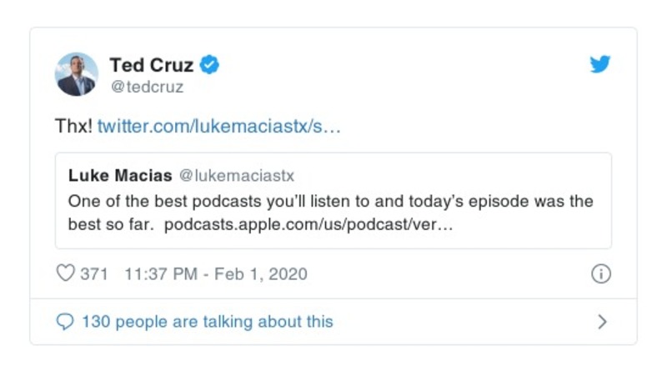Screen dimensions: 667x371
Task: Click the Twitter bird logo
Action: pyautogui.click(x=600, y=64)
